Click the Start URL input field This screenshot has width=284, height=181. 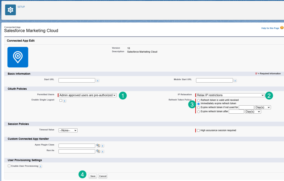(x=77, y=80)
